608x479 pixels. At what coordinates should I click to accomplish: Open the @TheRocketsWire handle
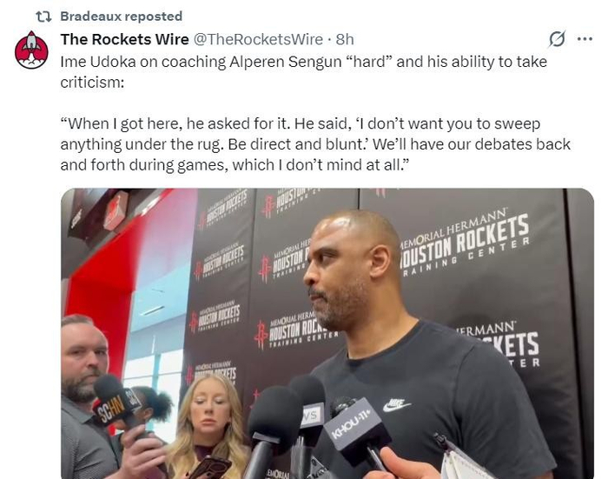[x=258, y=39]
